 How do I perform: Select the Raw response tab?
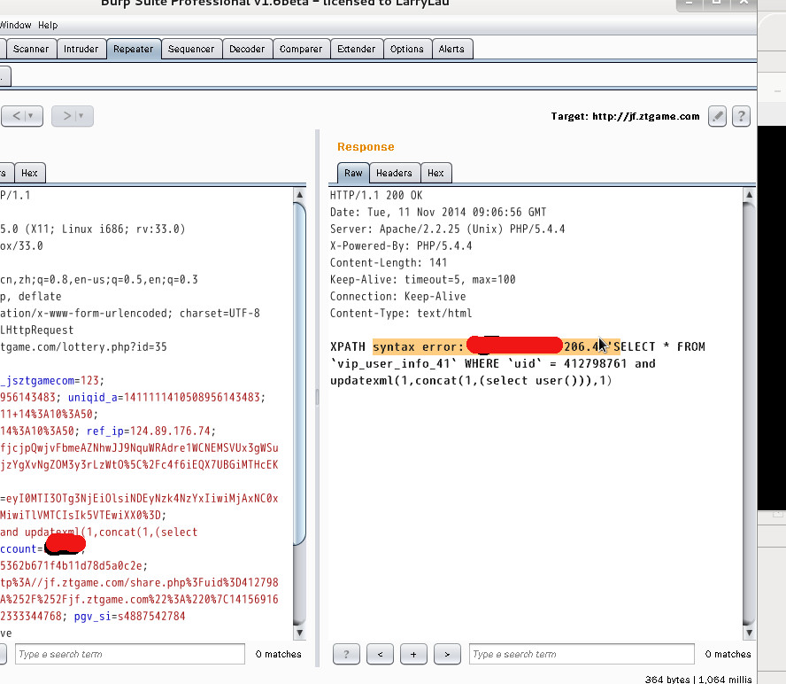(353, 173)
